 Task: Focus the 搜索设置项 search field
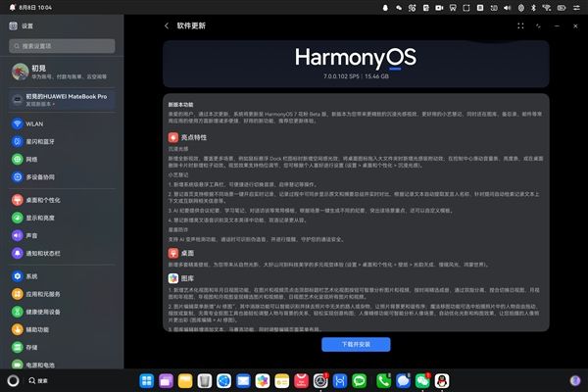point(62,46)
